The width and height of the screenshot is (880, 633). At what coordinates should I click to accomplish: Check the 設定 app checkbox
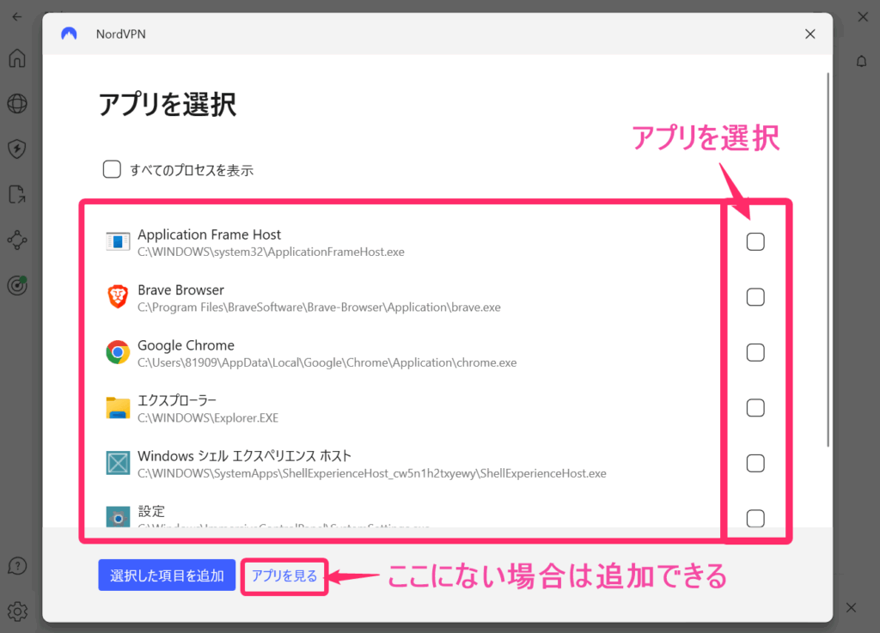click(x=755, y=518)
